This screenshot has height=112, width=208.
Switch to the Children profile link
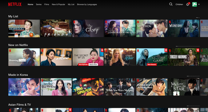click(x=179, y=4)
